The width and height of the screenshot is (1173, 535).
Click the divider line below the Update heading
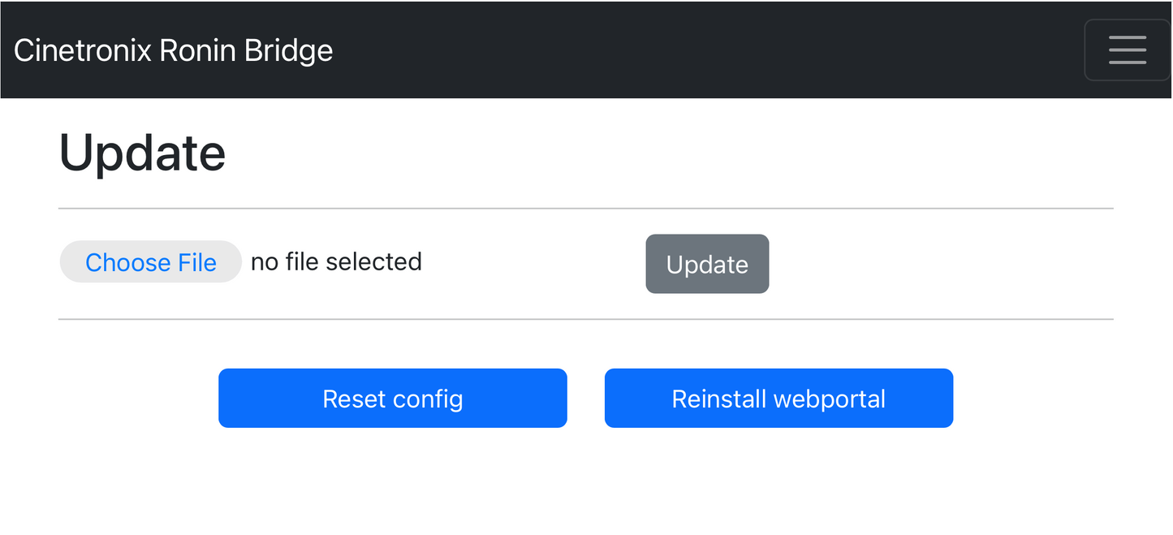(x=585, y=209)
